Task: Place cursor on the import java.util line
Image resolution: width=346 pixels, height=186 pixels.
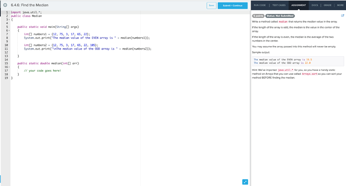Action: pos(26,12)
